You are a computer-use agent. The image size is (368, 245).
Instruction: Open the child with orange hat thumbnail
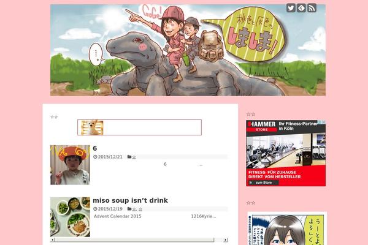pos(70,165)
